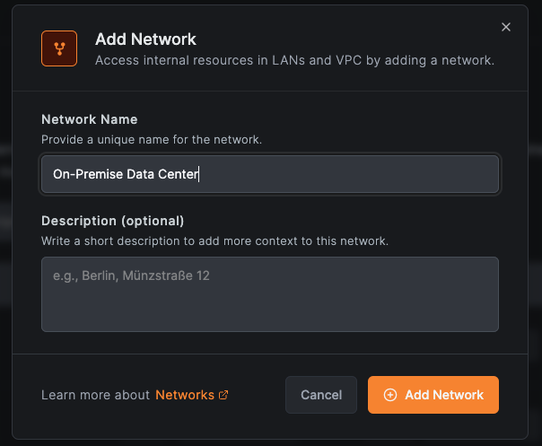The height and width of the screenshot is (446, 542).
Task: Click the 'Access internal resources' subtitle text
Action: (x=294, y=61)
